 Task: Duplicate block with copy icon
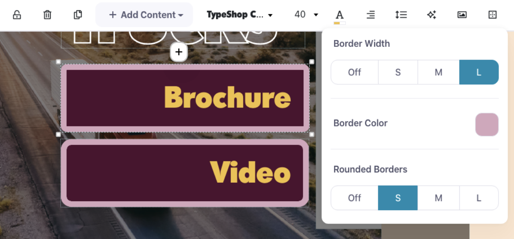click(x=78, y=15)
